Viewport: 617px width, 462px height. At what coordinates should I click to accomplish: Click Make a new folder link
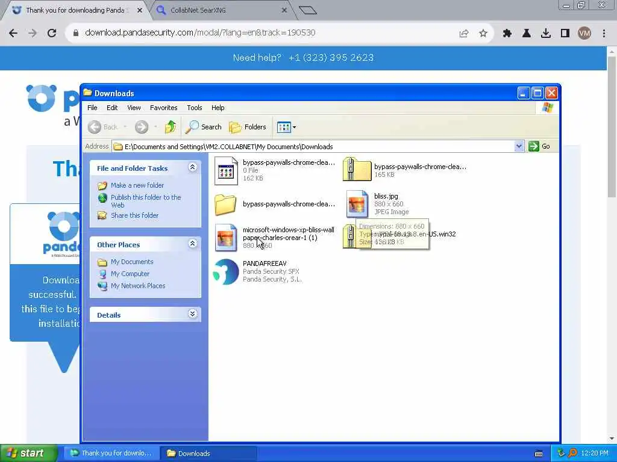click(x=137, y=185)
